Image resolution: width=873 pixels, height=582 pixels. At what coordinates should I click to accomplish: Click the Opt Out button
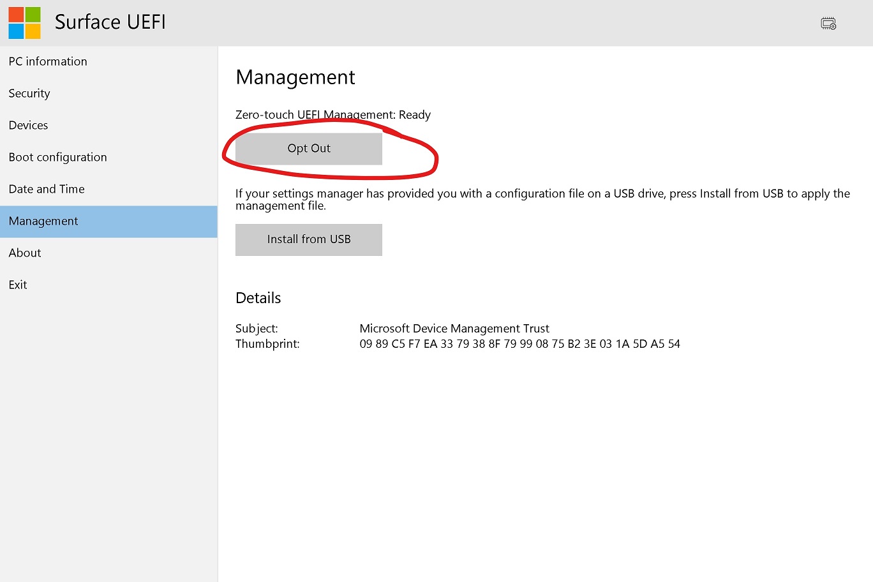pos(309,149)
